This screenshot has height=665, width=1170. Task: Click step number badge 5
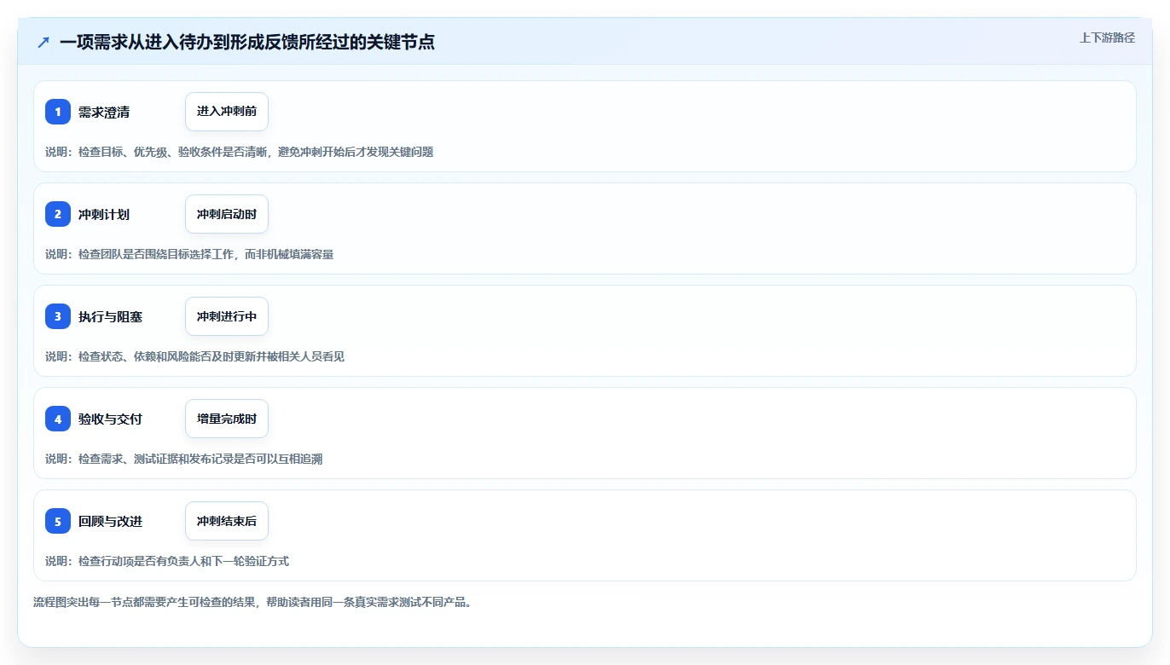coord(58,521)
